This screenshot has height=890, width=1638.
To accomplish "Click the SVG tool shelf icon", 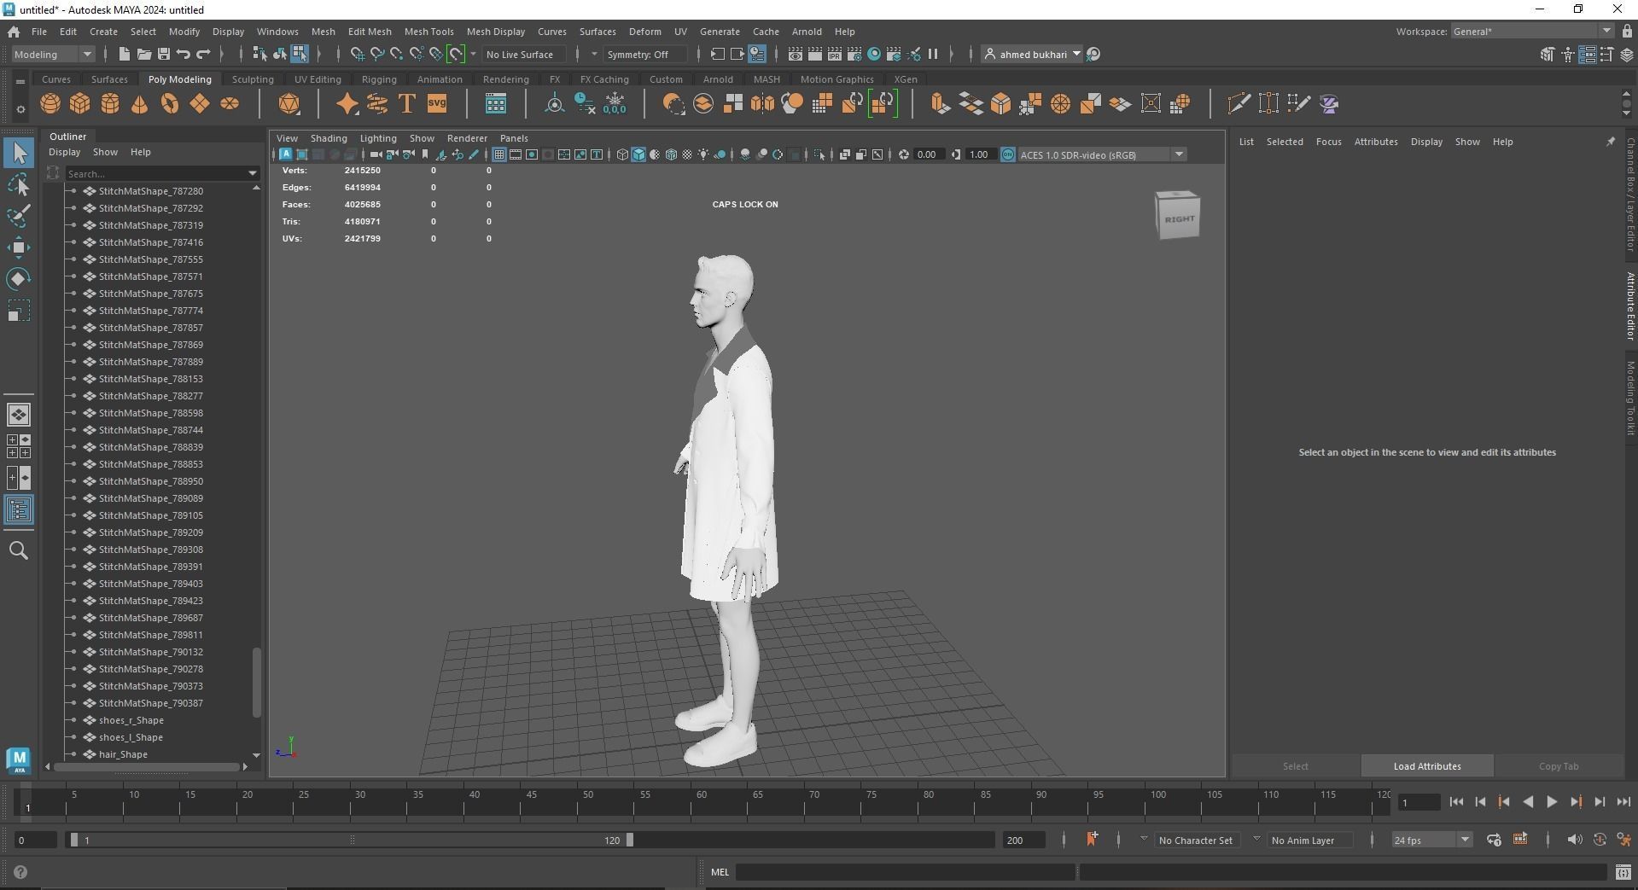I will tap(437, 104).
